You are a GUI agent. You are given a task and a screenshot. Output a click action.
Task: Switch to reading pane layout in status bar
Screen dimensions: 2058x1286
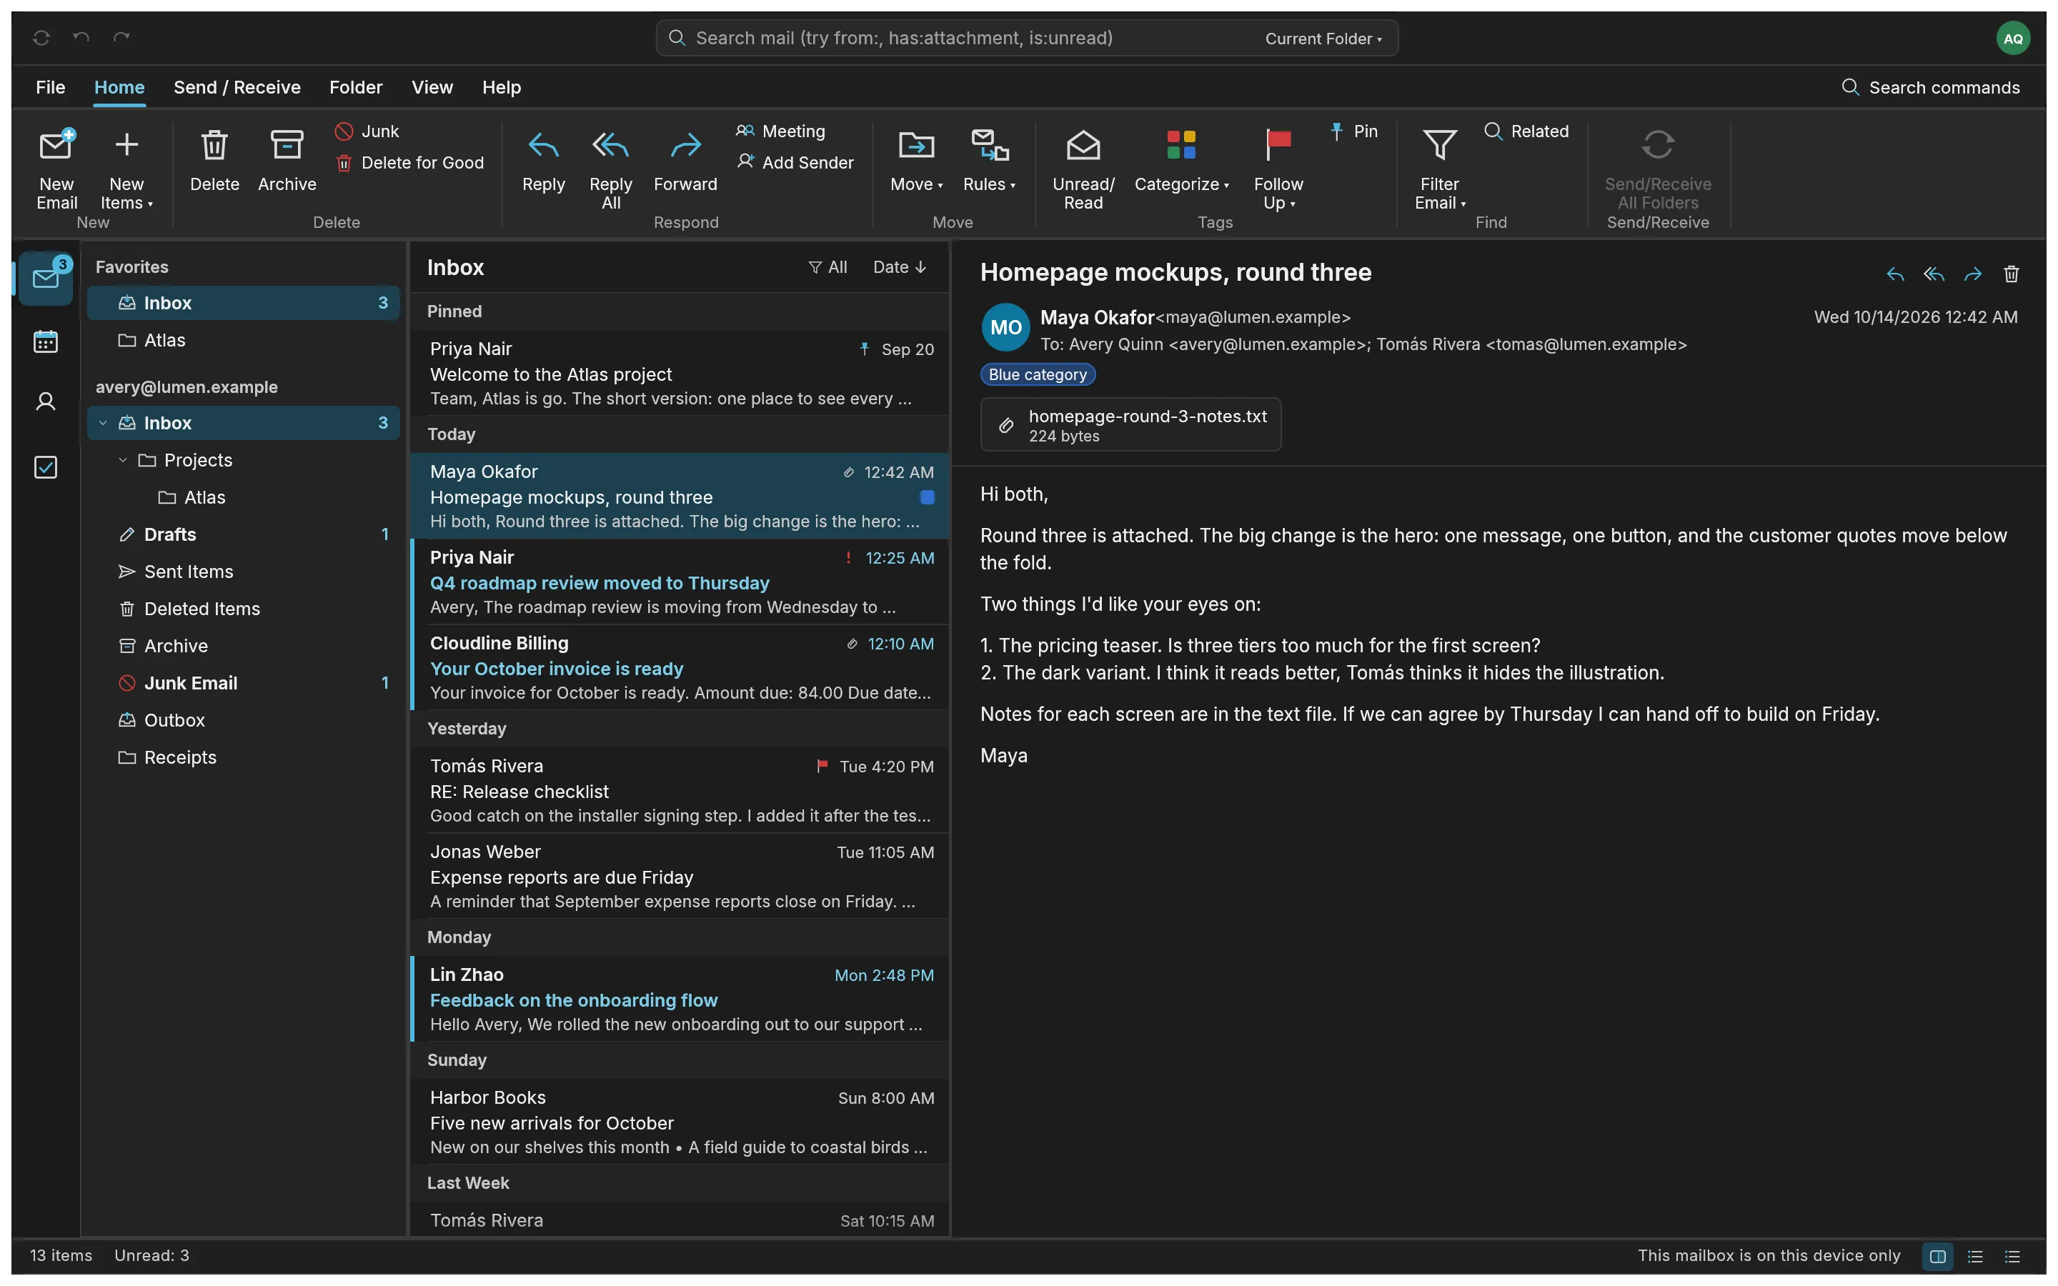1938,1256
